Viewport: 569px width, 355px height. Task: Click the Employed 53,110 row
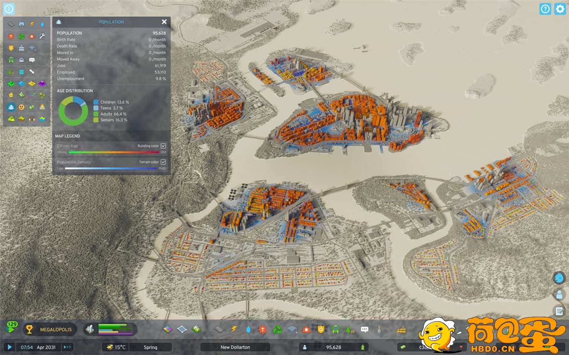pyautogui.click(x=111, y=72)
